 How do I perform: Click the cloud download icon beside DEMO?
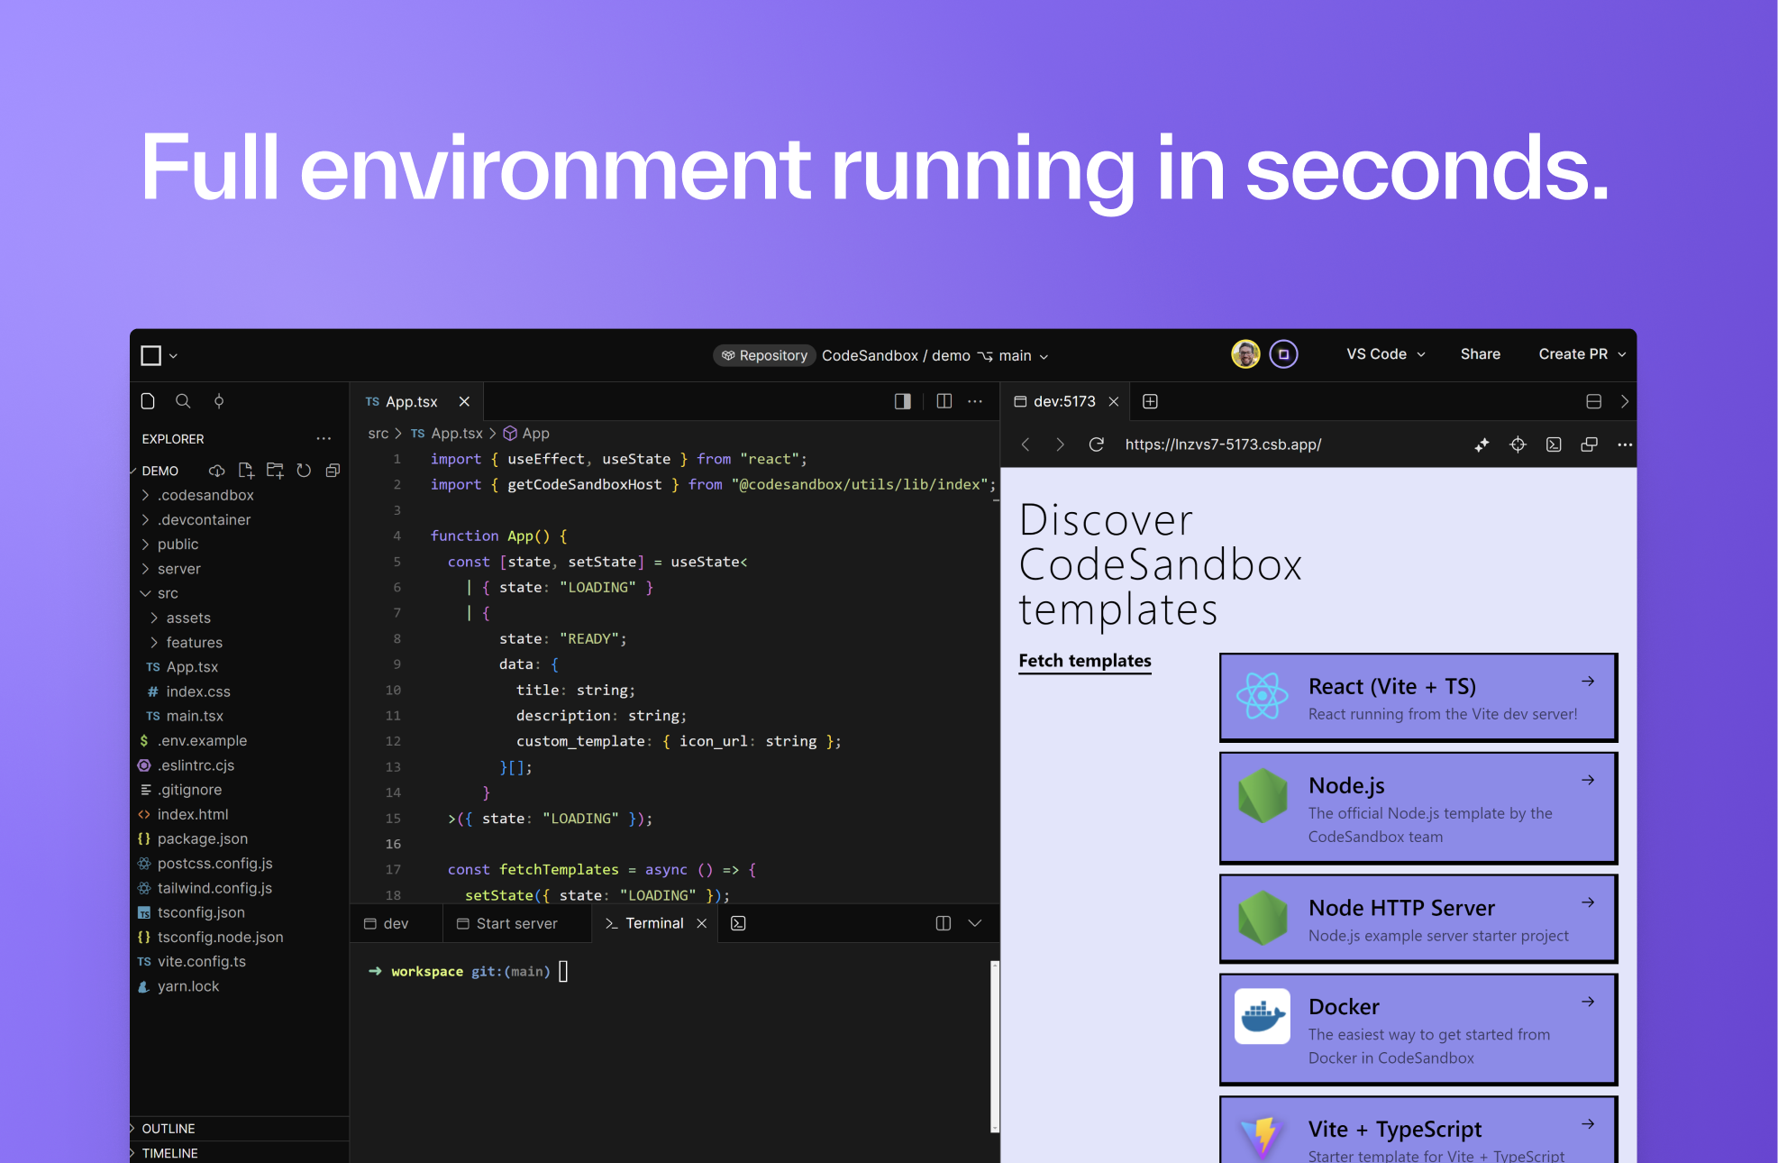tap(217, 471)
